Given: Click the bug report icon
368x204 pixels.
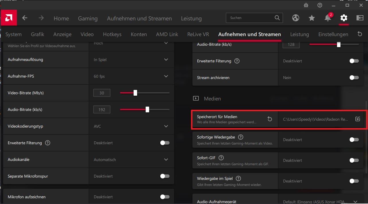Looking at the screenshot, I should pos(306,5).
